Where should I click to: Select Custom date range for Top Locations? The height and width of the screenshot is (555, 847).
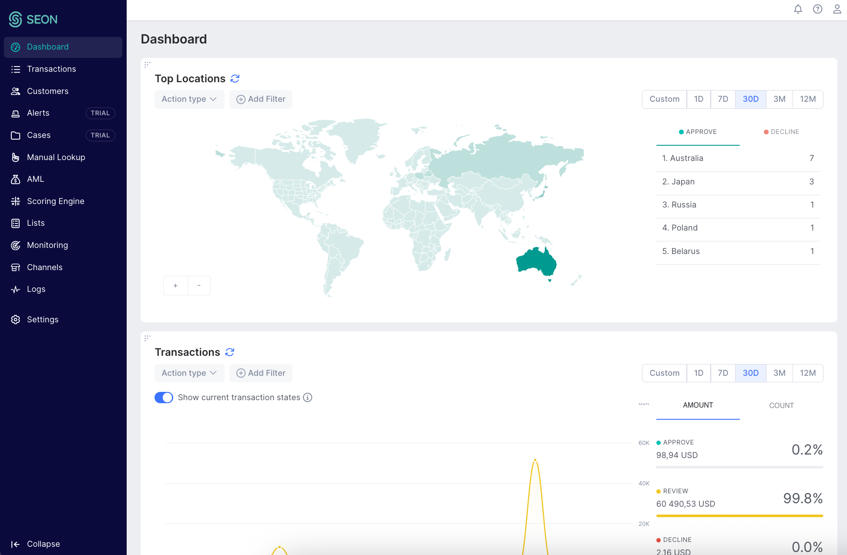click(664, 99)
